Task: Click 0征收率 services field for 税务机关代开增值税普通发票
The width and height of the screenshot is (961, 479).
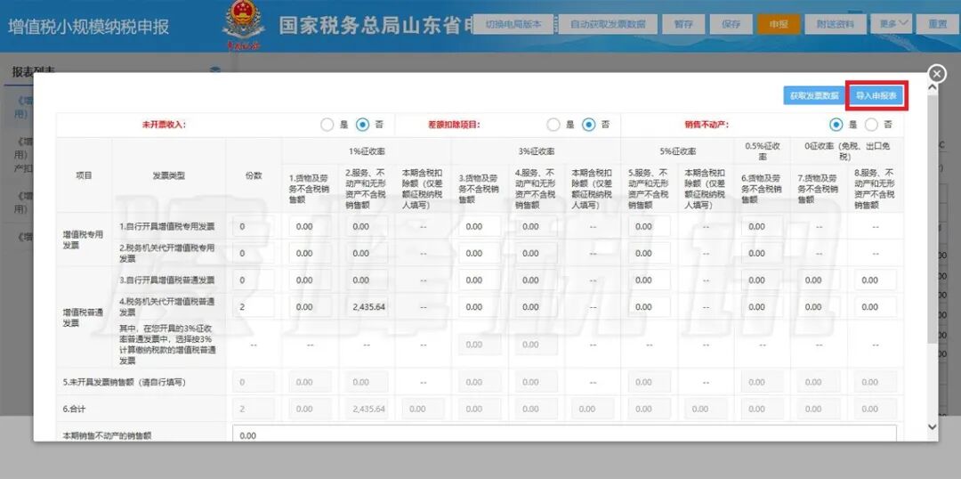Action: click(x=876, y=306)
